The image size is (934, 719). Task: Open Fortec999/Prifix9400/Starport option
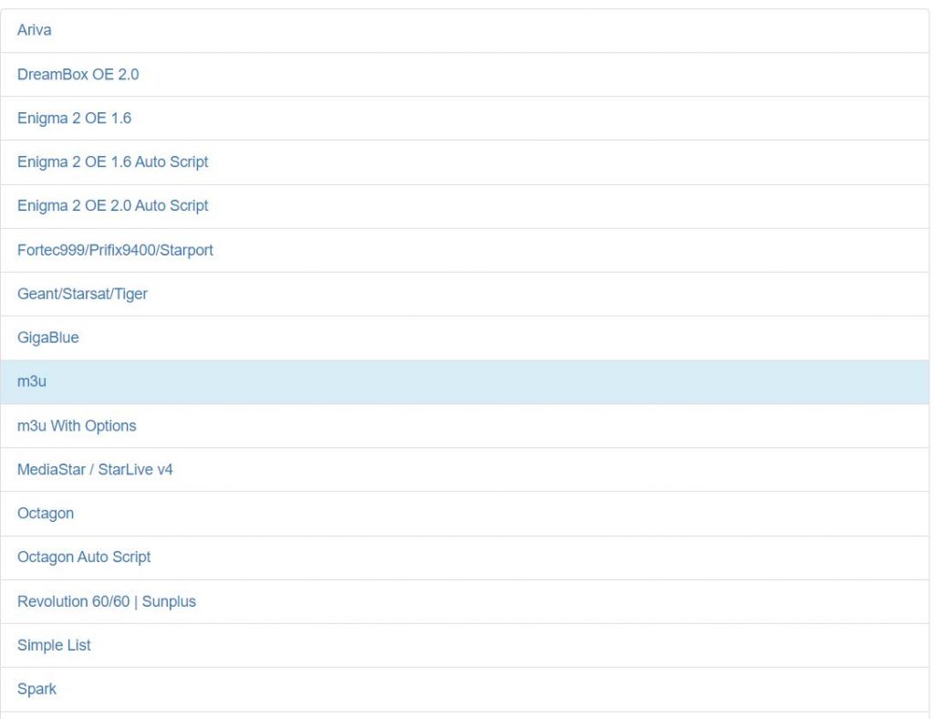pos(464,250)
